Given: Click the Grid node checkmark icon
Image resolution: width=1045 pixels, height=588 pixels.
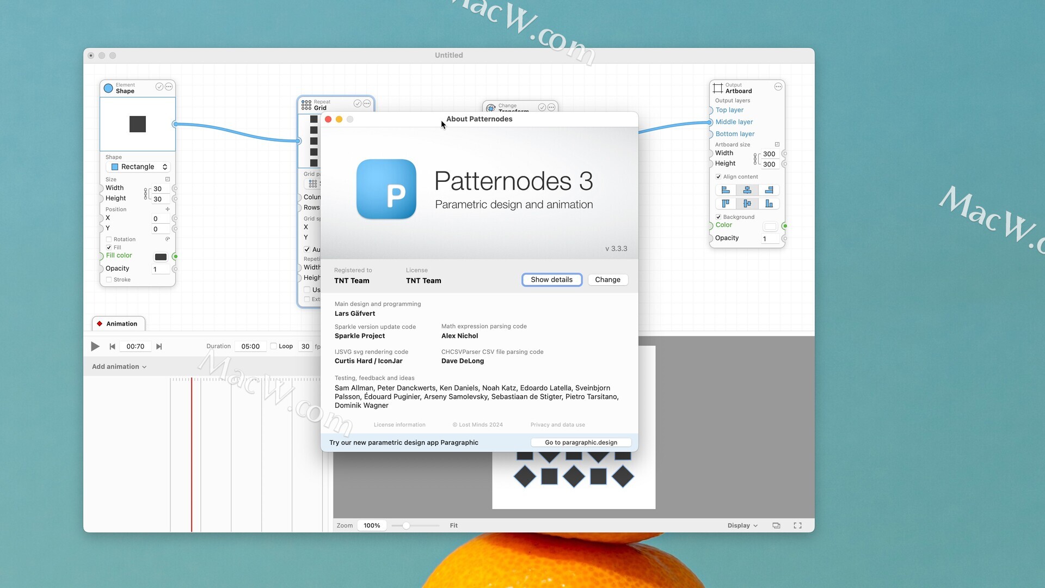Looking at the screenshot, I should tap(358, 103).
